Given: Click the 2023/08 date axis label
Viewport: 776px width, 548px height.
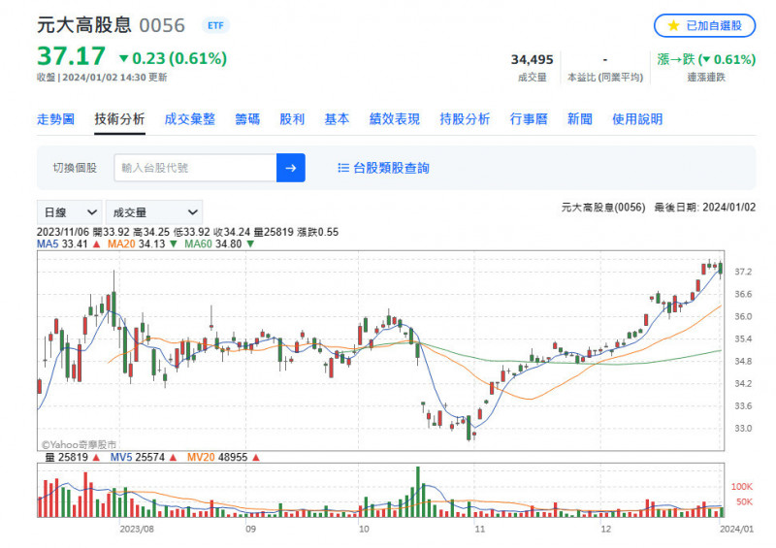Looking at the screenshot, I should [x=137, y=529].
